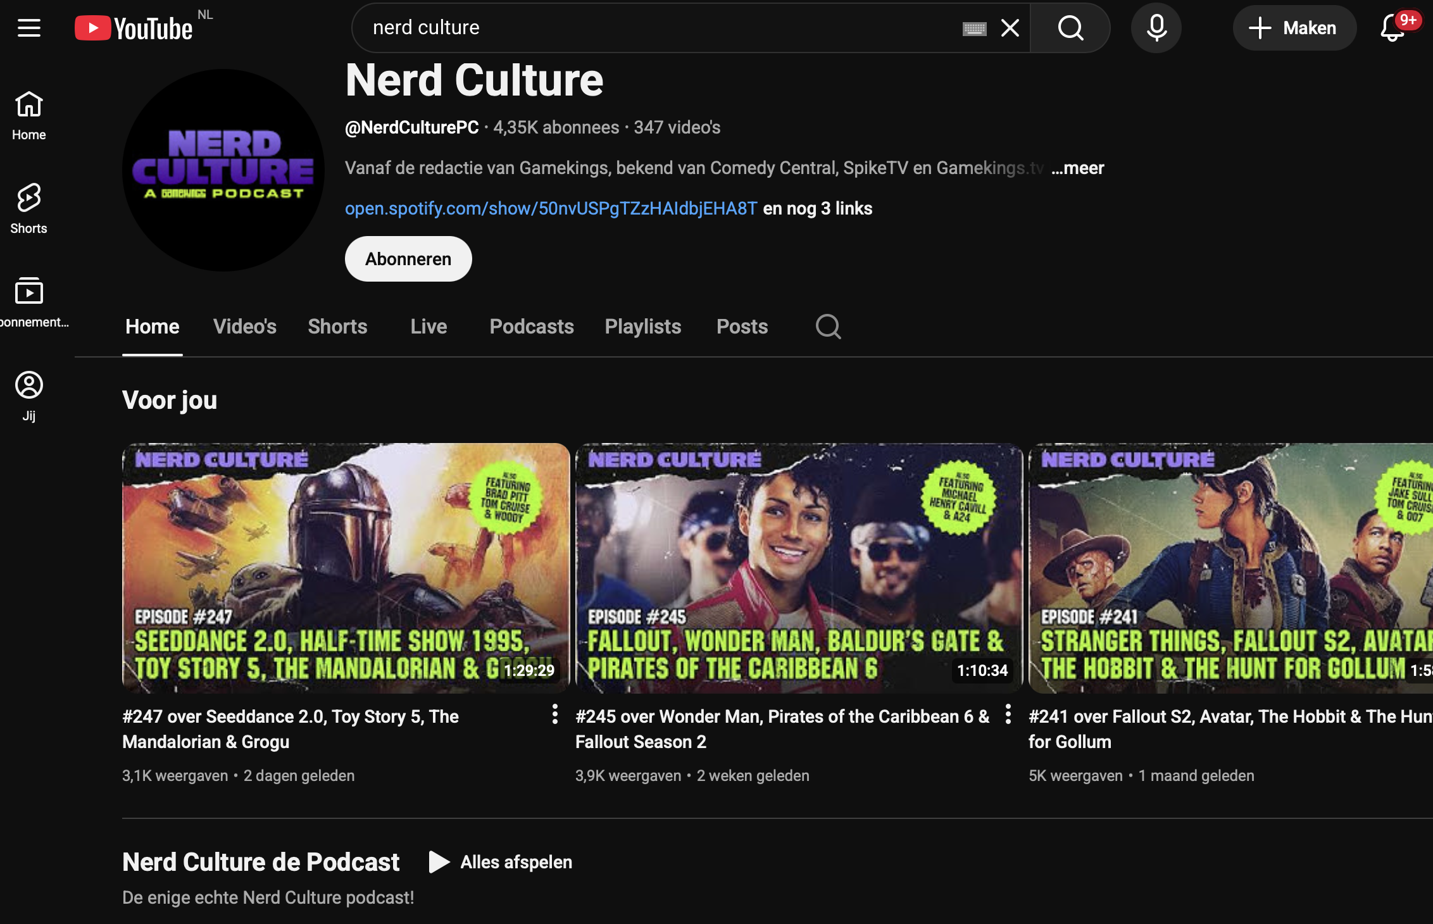Expand the hamburger navigation menu
The image size is (1433, 924).
[x=28, y=27]
